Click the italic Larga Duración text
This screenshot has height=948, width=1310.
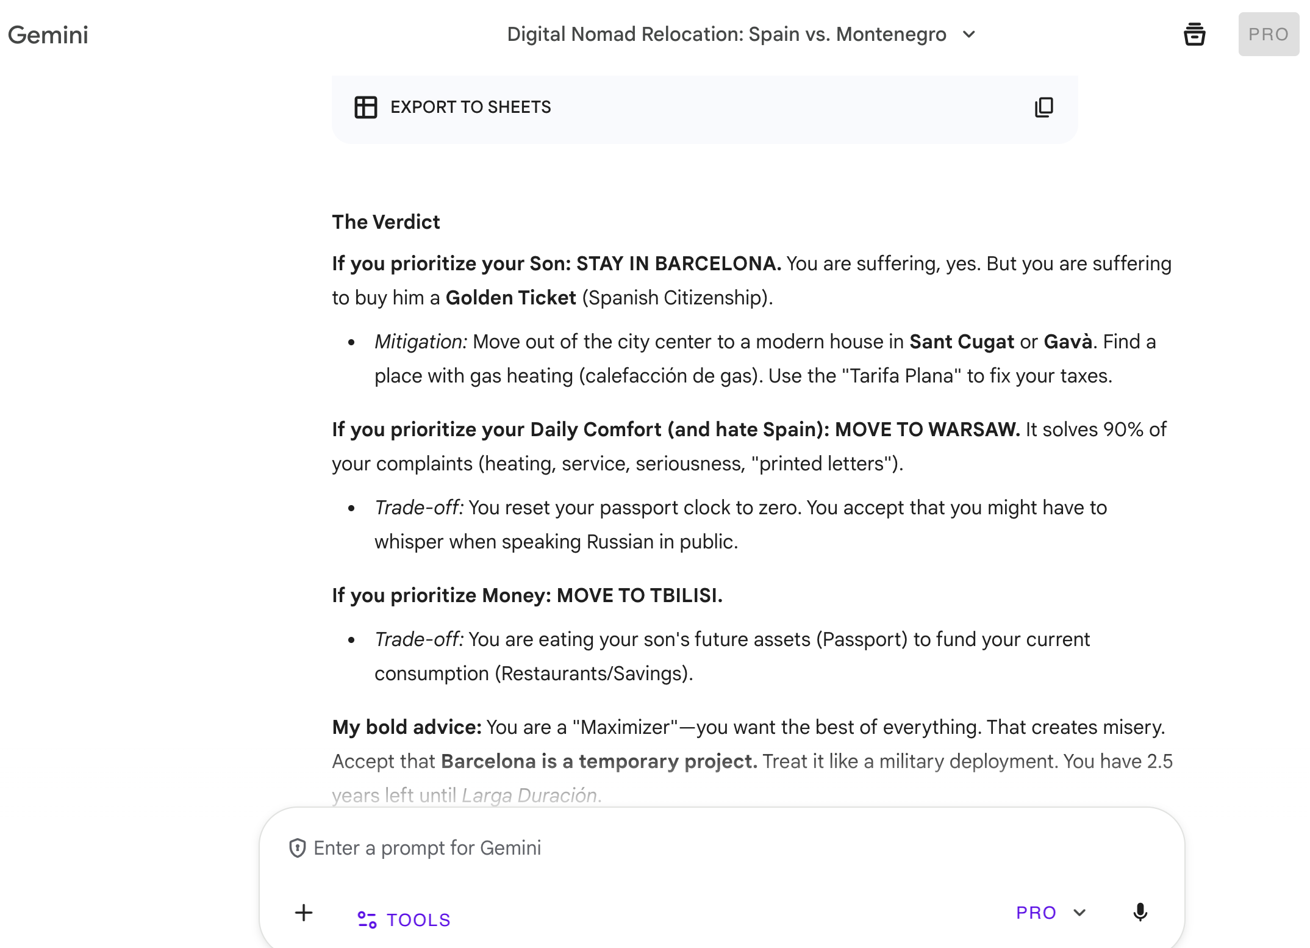point(529,795)
